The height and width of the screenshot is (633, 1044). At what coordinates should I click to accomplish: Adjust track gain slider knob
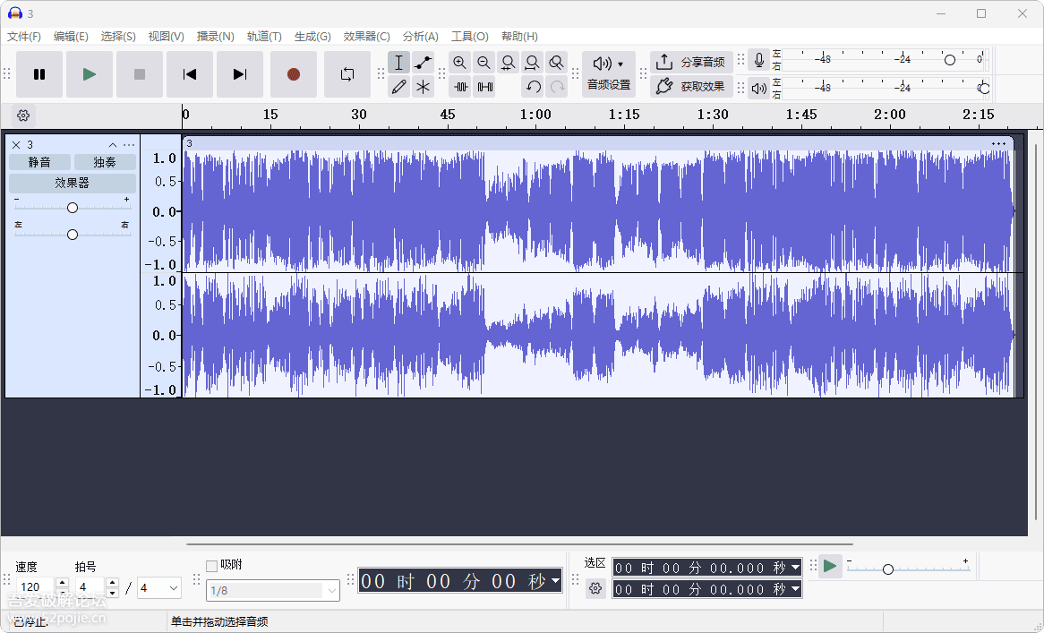73,208
